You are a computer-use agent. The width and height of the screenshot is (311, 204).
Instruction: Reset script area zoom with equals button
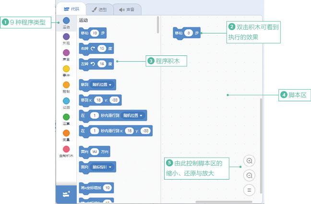249,190
